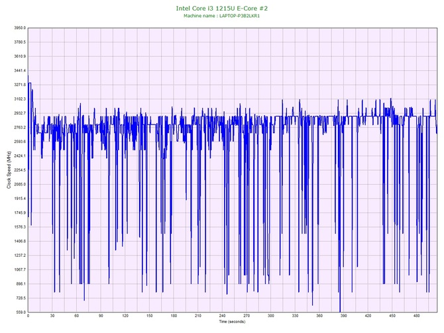Click the 2763.2 y-axis value

point(20,127)
